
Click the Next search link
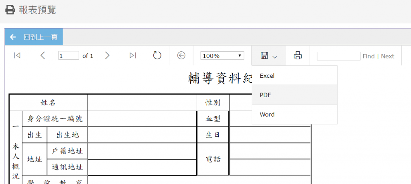click(x=387, y=56)
